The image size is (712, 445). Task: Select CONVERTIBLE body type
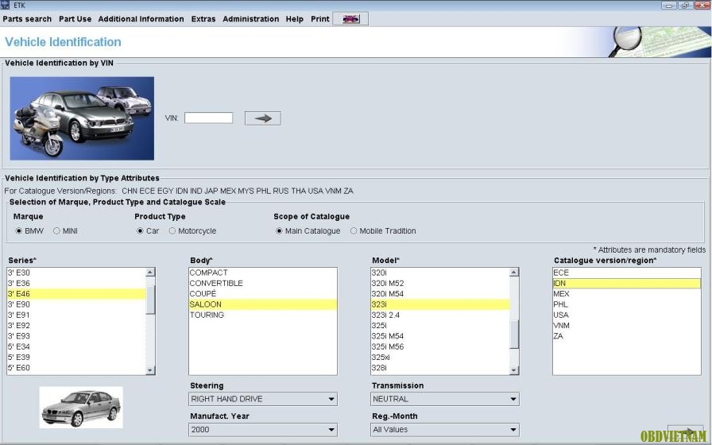click(263, 283)
